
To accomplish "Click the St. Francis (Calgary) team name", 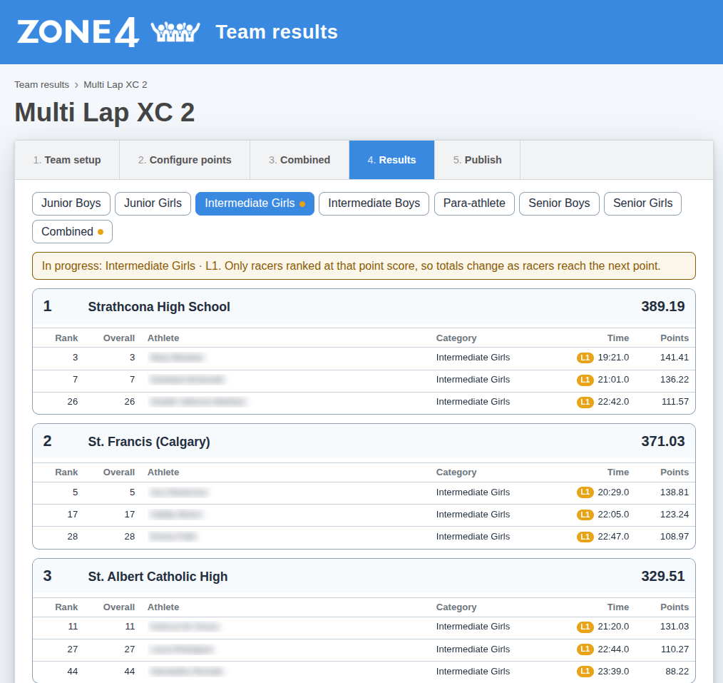I will point(149,442).
